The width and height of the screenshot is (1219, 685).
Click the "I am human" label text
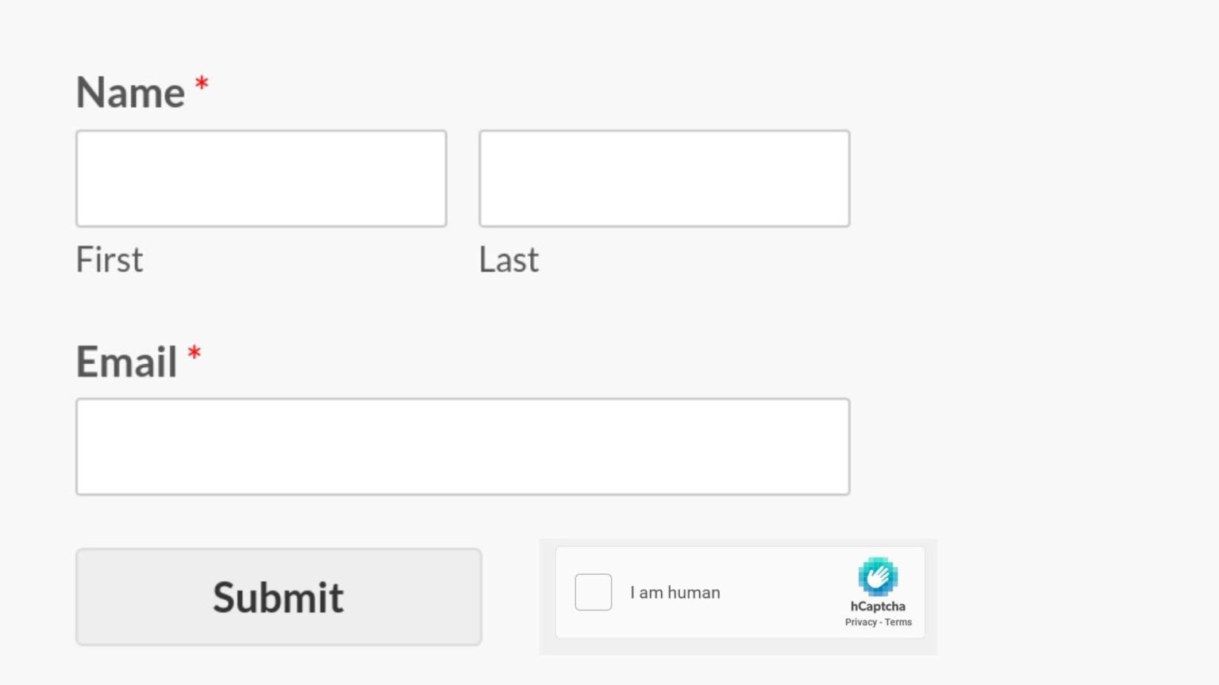675,592
